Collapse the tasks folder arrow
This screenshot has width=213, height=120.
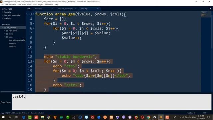tap(4, 37)
